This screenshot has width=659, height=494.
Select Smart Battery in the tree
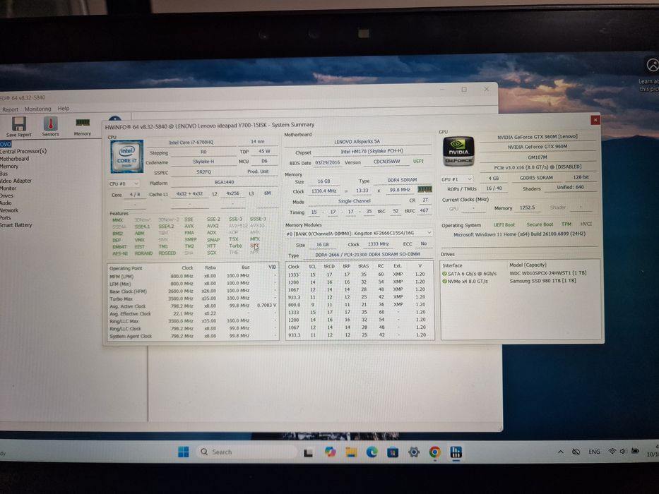pyautogui.click(x=16, y=225)
